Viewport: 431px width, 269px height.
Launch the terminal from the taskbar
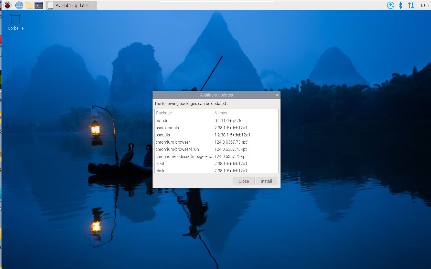click(39, 5)
